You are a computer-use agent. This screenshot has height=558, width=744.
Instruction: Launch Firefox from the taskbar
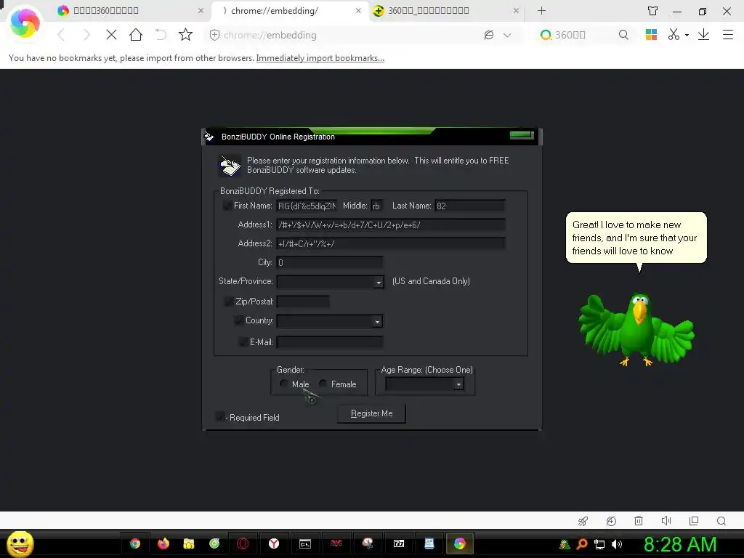pyautogui.click(x=163, y=543)
